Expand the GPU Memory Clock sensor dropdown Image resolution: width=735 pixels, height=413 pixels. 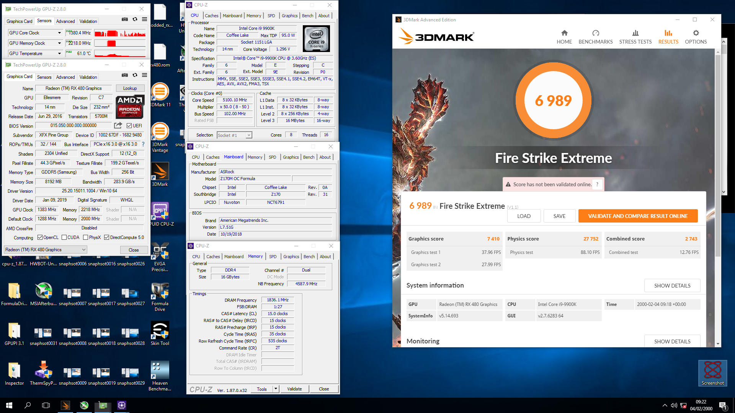tap(59, 43)
